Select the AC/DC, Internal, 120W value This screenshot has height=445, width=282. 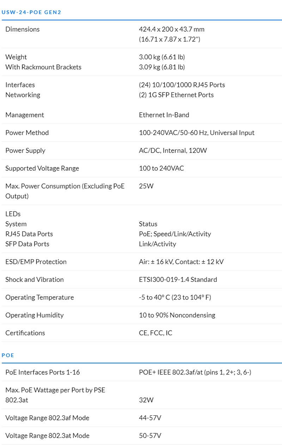[173, 150]
